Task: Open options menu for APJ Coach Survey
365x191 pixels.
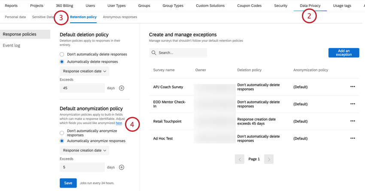Action: pyautogui.click(x=353, y=87)
